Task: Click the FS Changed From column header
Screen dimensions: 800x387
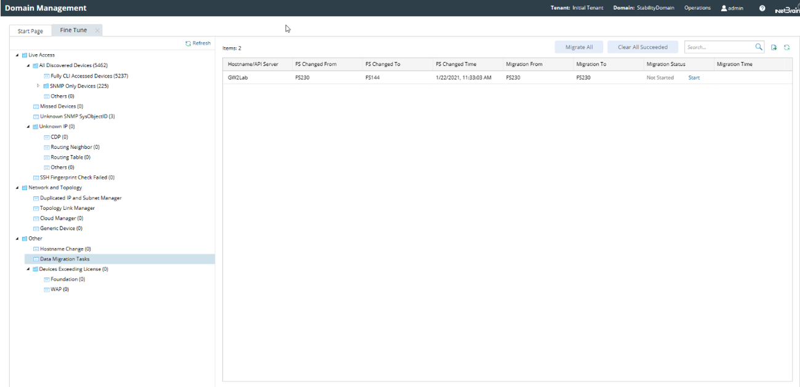Action: [x=325, y=64]
